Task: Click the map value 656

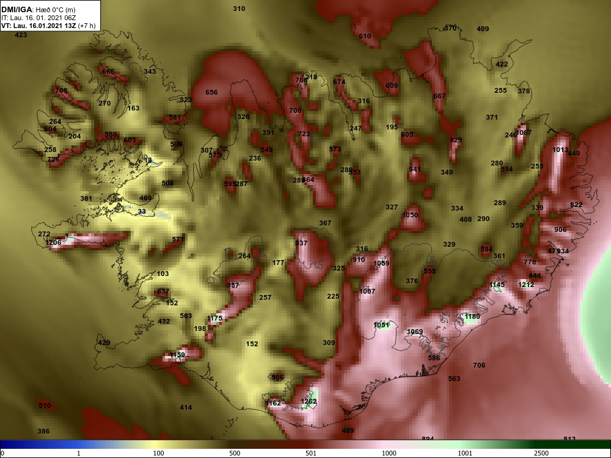Action: 211,92
